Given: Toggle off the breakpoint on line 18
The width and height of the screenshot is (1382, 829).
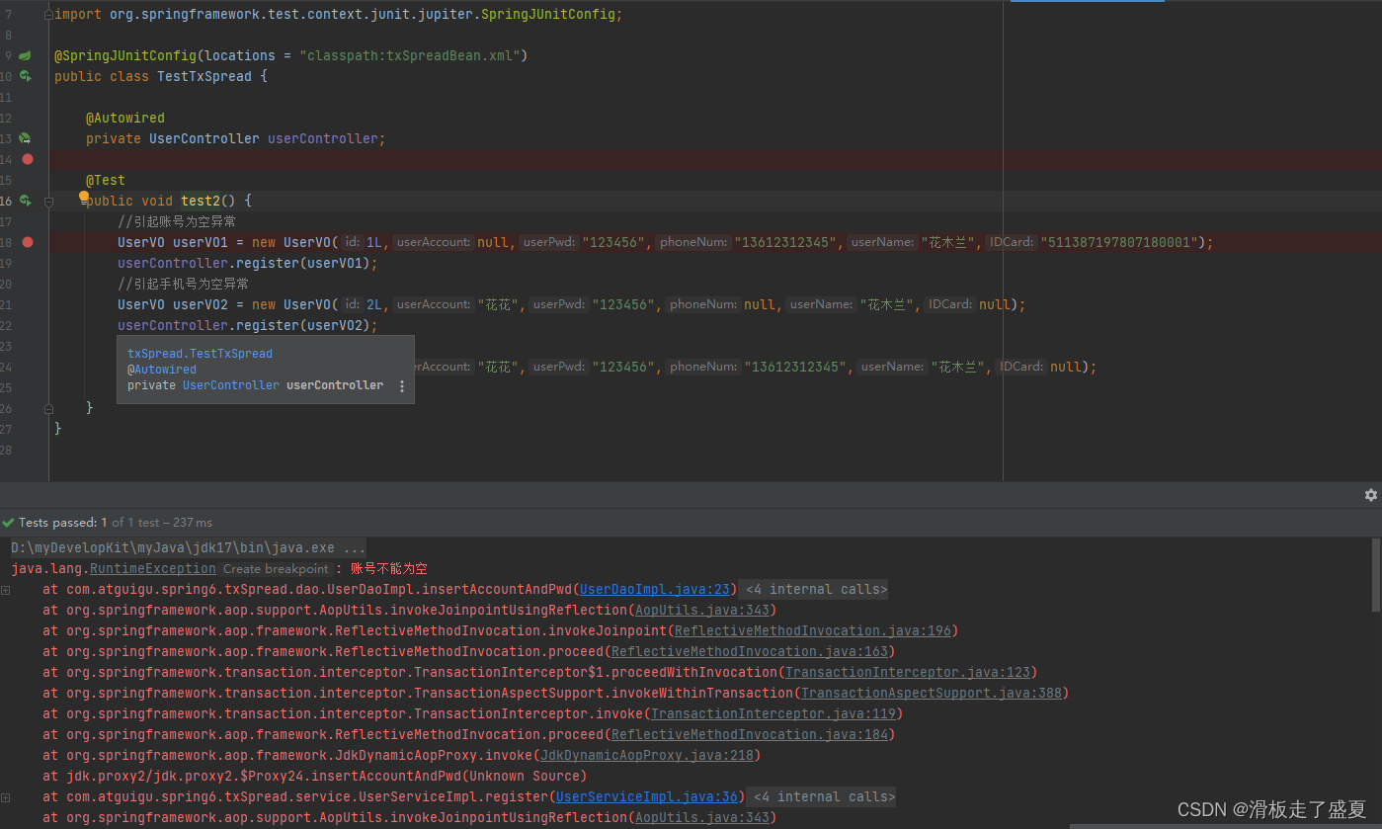Looking at the screenshot, I should point(28,242).
